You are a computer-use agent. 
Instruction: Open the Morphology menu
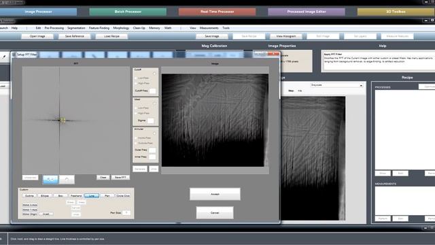121,28
